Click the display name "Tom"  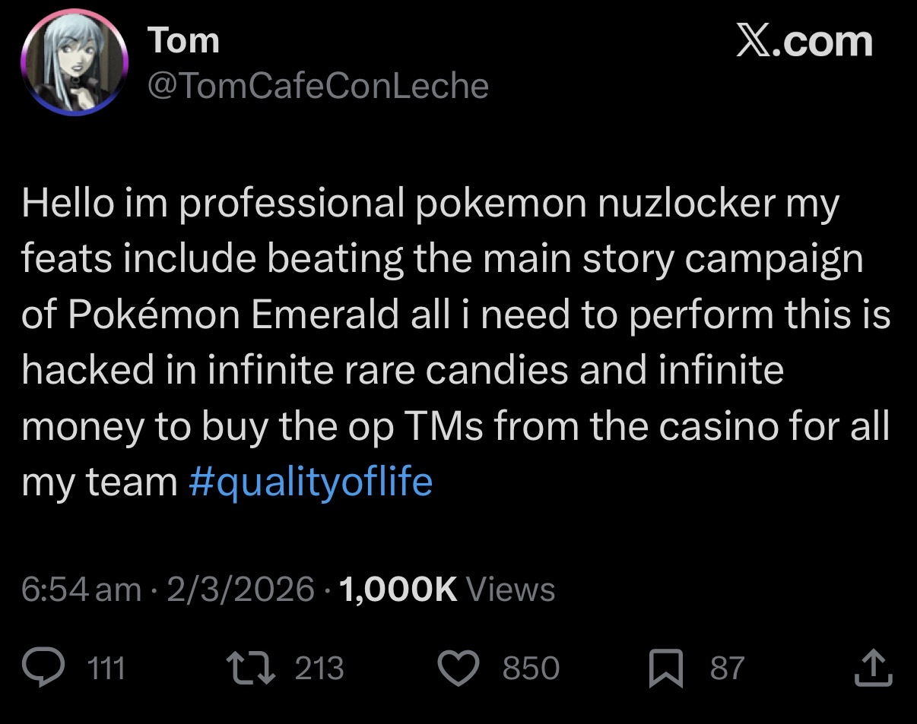183,40
